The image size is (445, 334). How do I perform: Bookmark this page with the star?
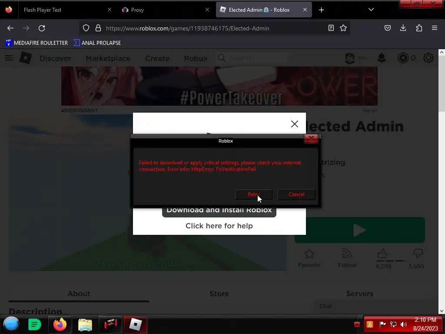343,28
